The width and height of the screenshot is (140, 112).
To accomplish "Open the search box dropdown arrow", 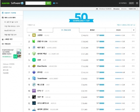I will coord(44,3).
